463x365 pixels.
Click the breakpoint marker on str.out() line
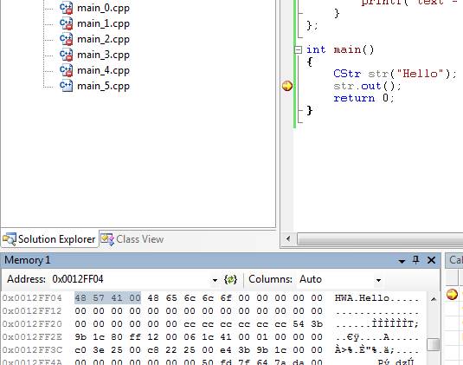point(287,86)
